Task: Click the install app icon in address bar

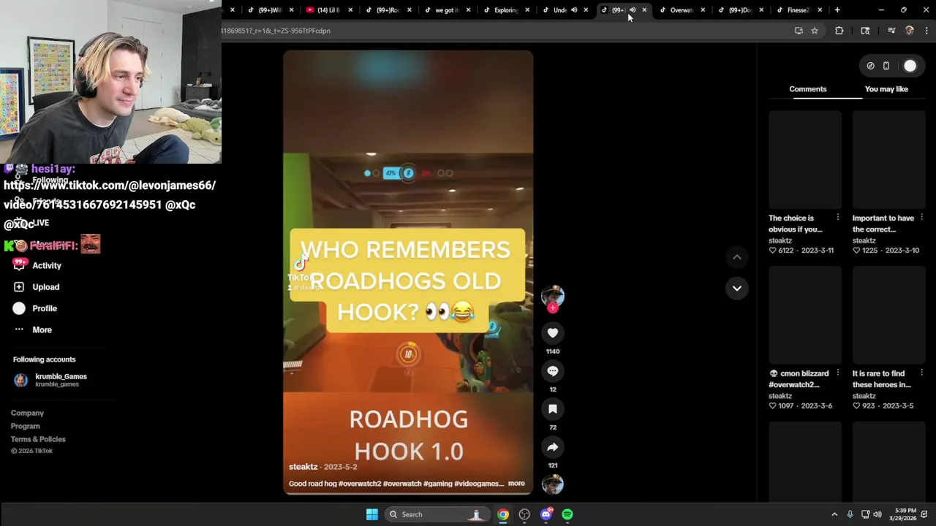Action: pyautogui.click(x=799, y=31)
